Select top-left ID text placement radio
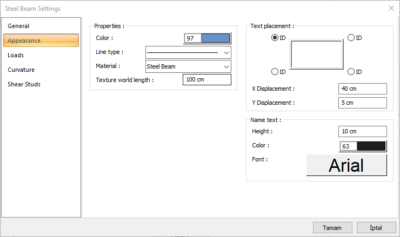The height and width of the screenshot is (237, 400). point(275,38)
